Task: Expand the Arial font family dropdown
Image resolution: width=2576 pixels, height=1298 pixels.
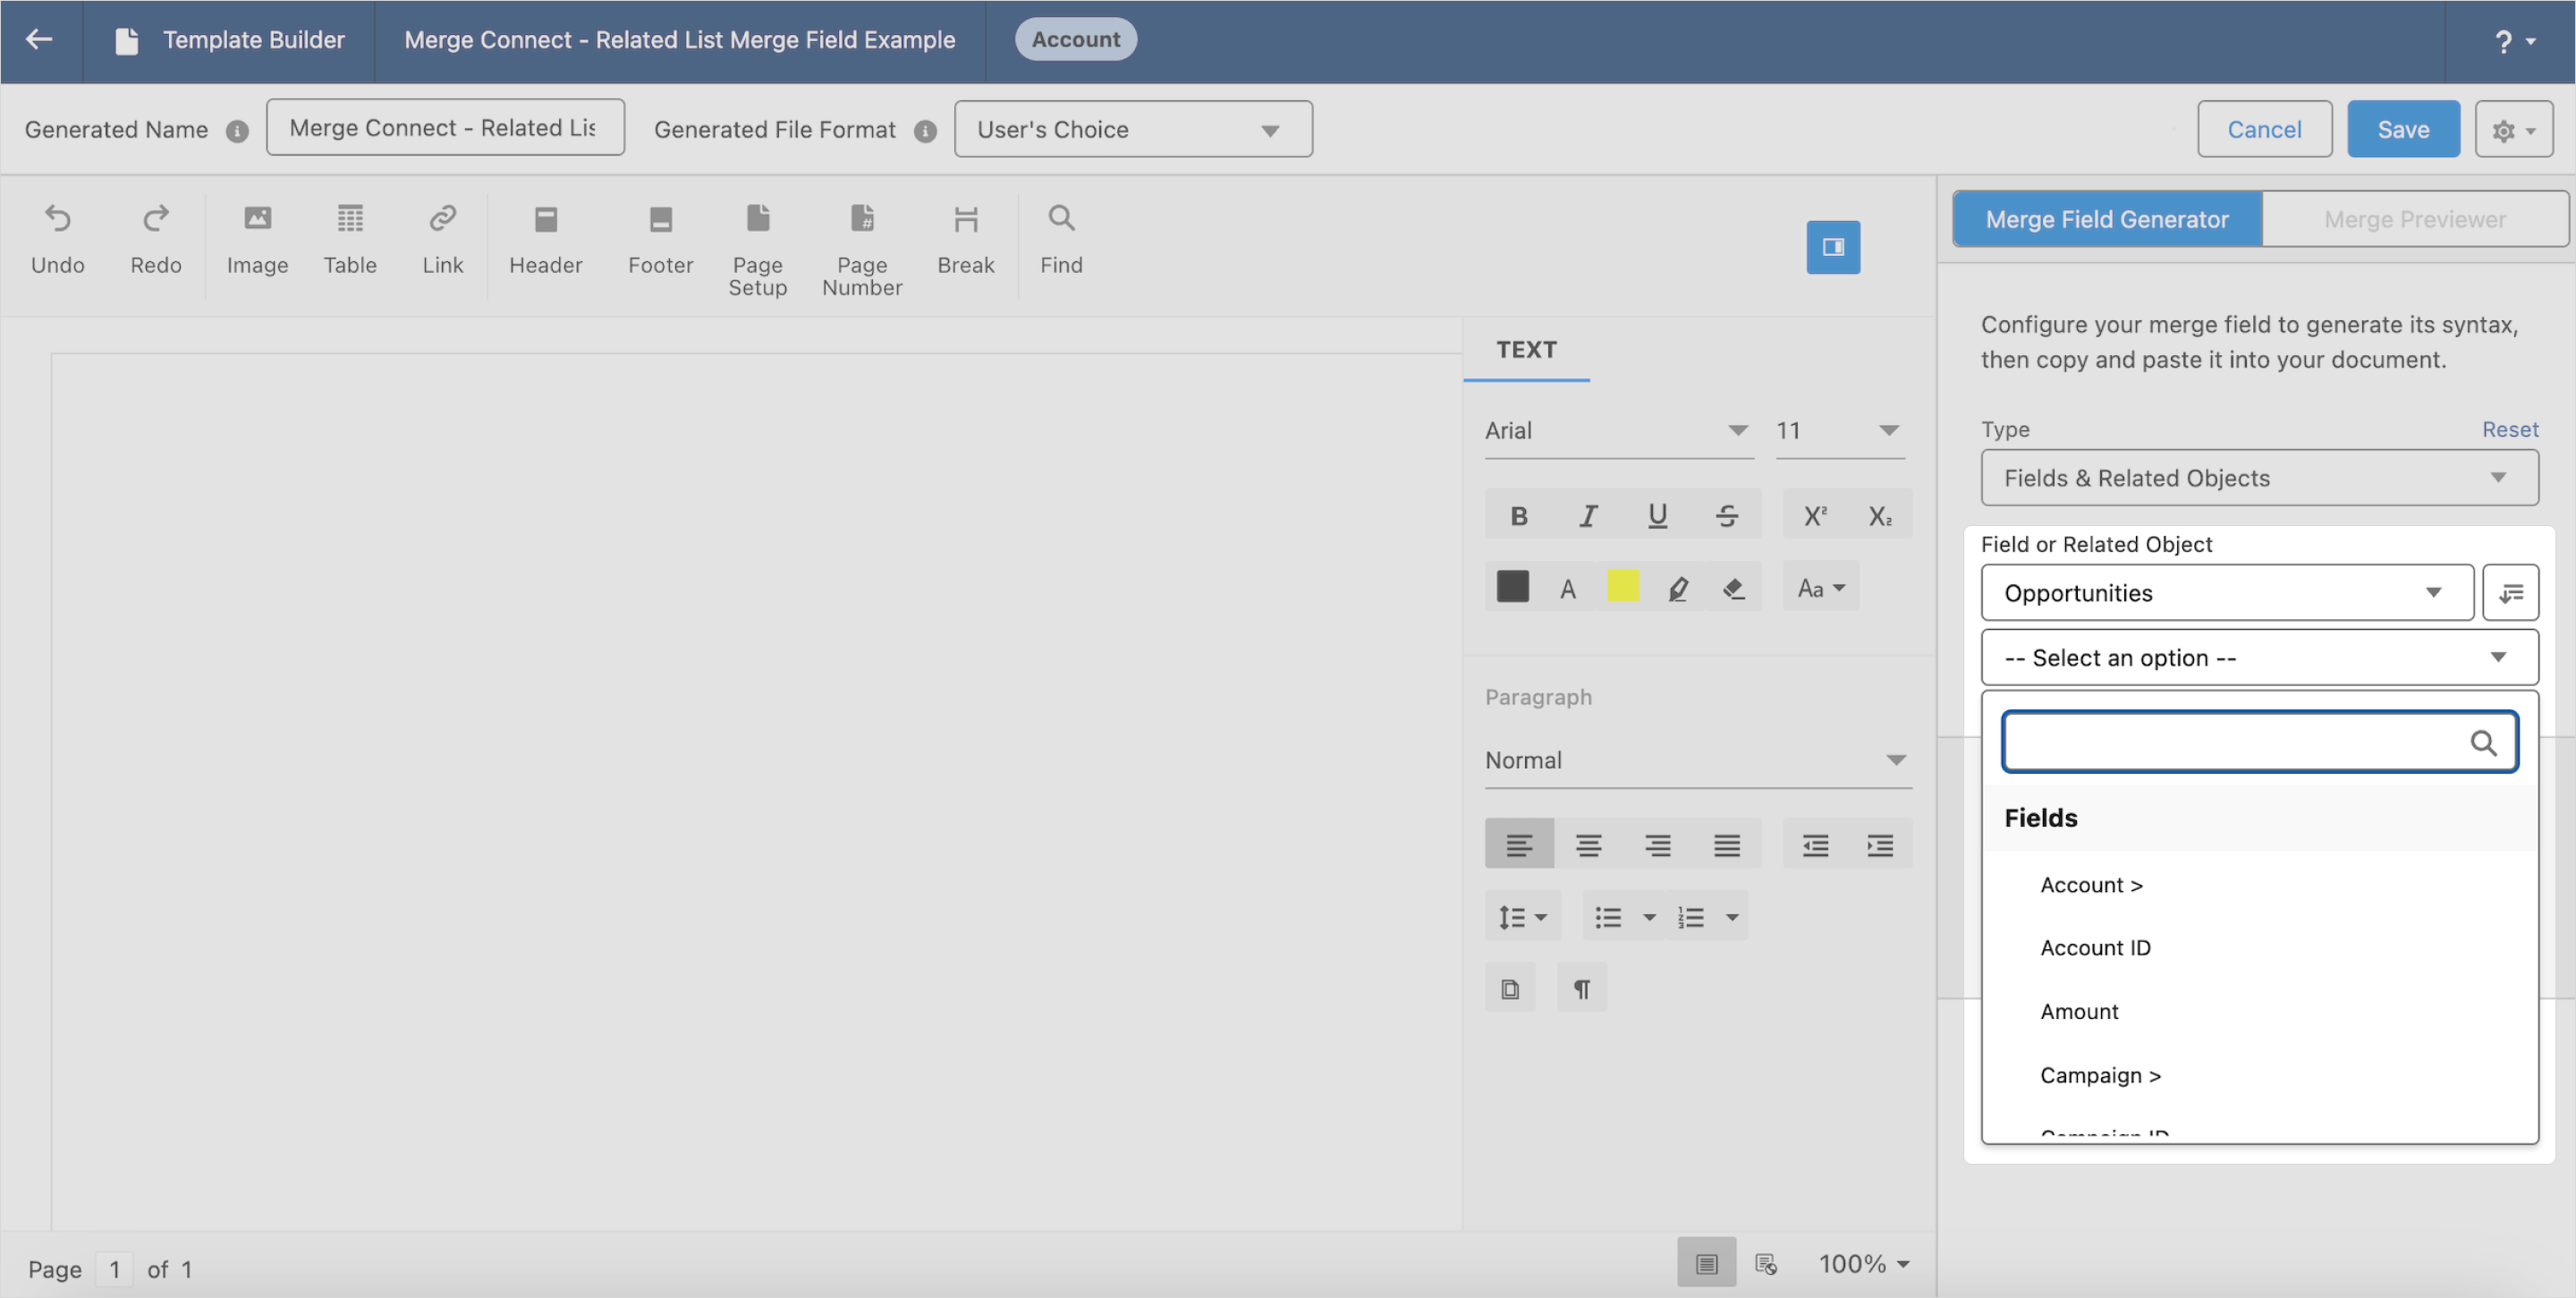Action: [x=1616, y=431]
